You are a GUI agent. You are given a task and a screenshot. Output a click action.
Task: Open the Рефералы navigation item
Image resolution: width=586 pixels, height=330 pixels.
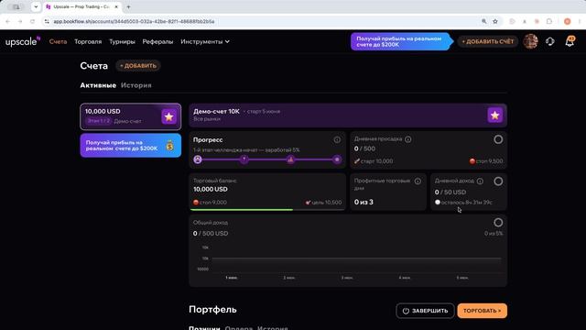click(x=157, y=41)
